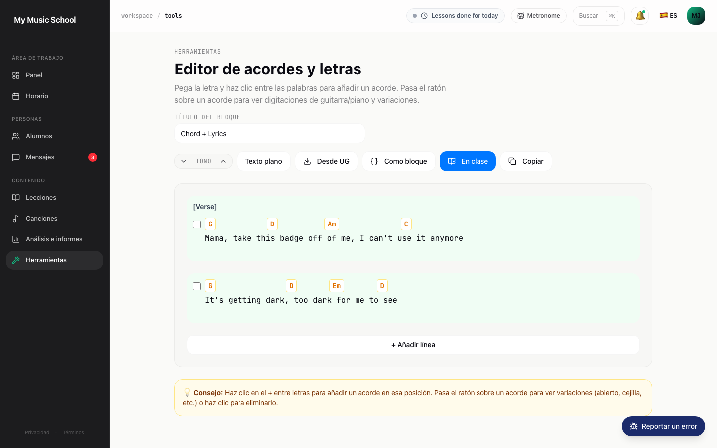Open Alumnos in the sidebar
717x448 pixels.
(x=54, y=136)
